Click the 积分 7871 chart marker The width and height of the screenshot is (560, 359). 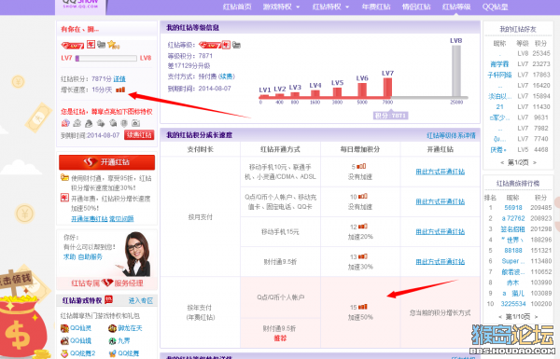(x=391, y=116)
